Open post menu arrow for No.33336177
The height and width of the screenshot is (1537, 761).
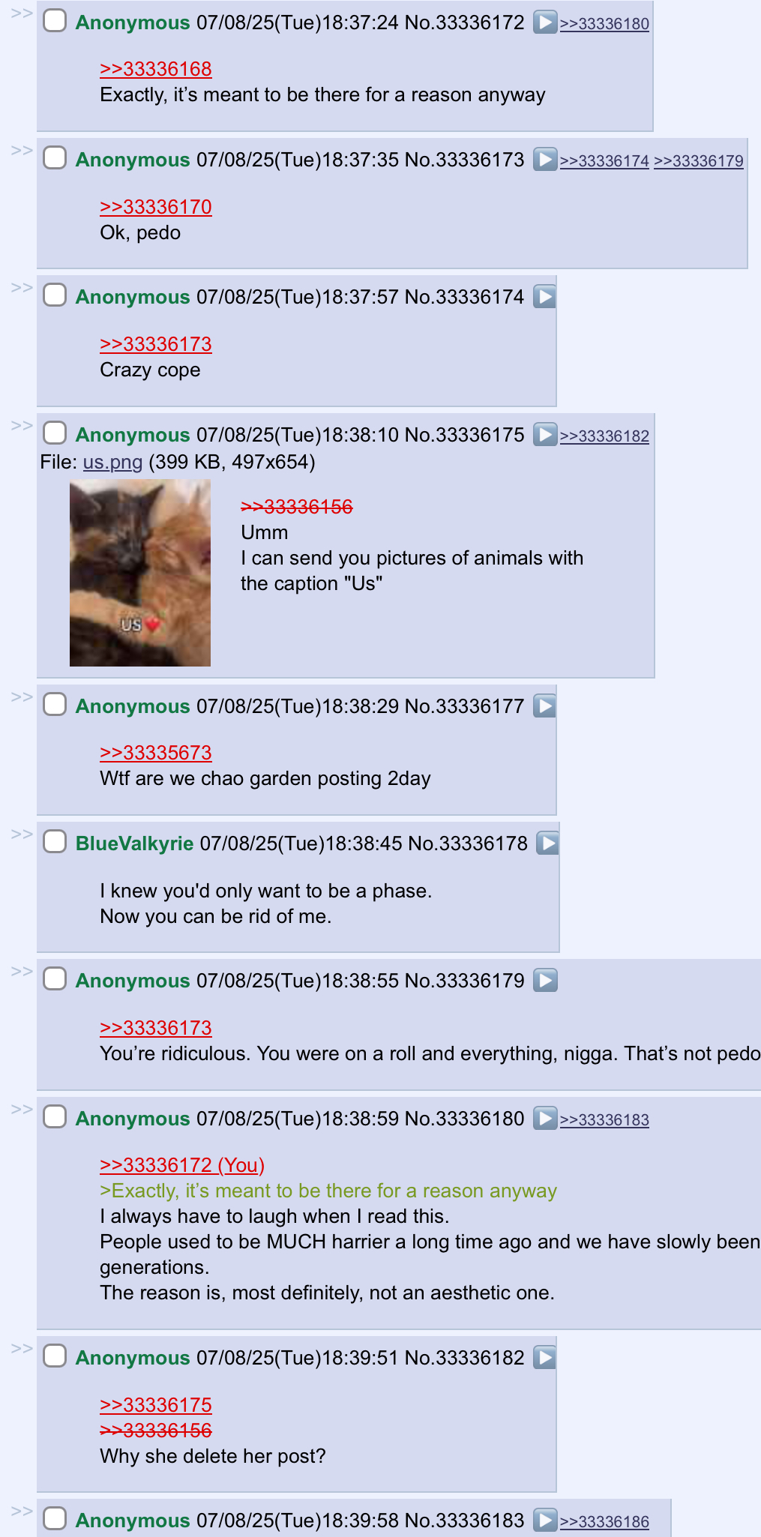coord(544,706)
